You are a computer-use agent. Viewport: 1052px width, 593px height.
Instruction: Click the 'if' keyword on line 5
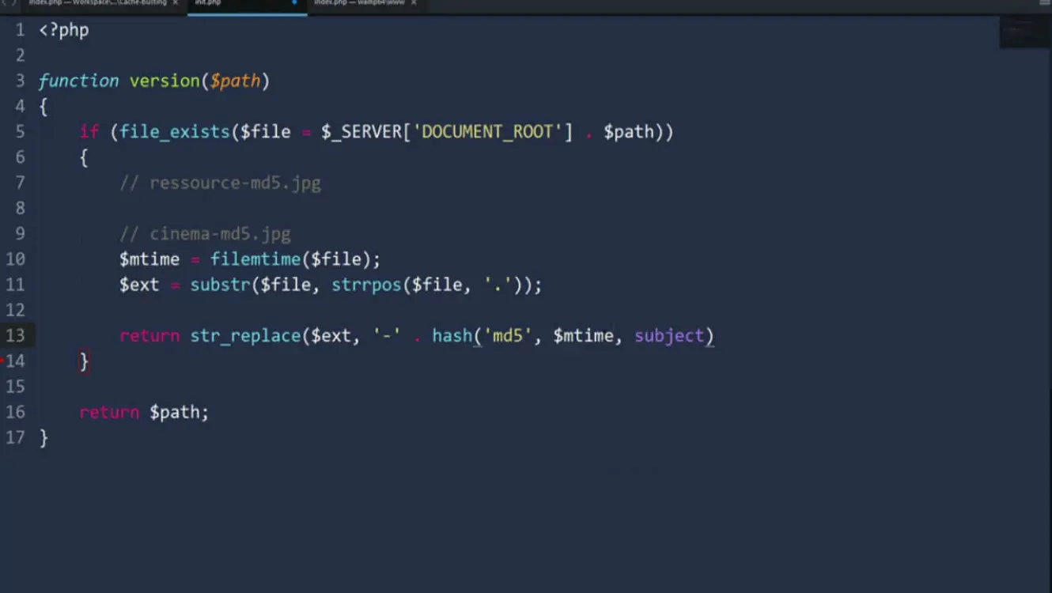point(89,131)
